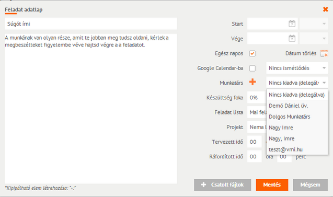The width and height of the screenshot is (333, 197).
Task: Expand the Start time dropdown
Action: [x=314, y=24]
